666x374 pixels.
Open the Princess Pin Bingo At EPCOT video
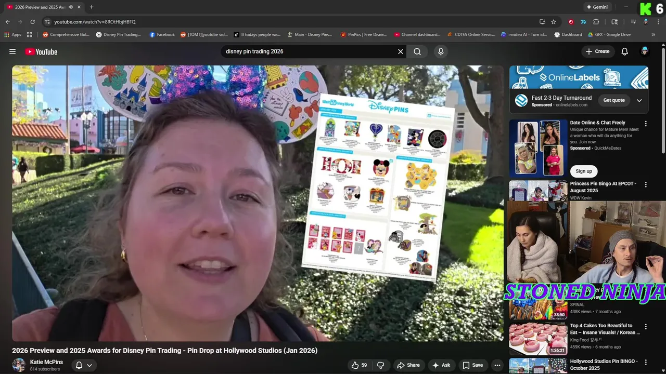[x=603, y=187]
